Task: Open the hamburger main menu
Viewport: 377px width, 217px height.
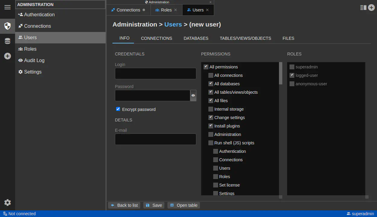Action: pyautogui.click(x=8, y=7)
